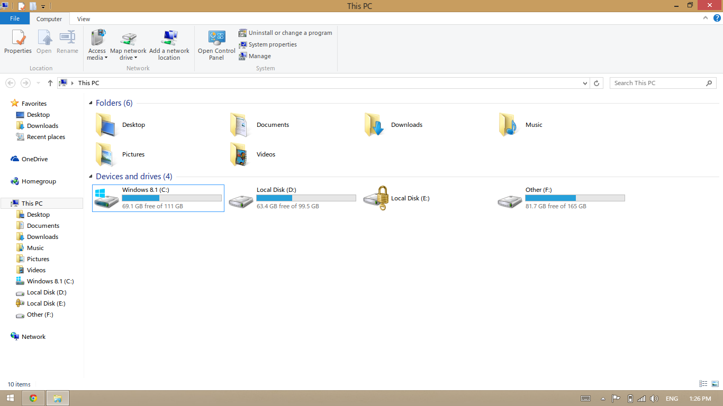Screen dimensions: 723x406
Task: Switch to details view layout icon
Action: pyautogui.click(x=703, y=384)
